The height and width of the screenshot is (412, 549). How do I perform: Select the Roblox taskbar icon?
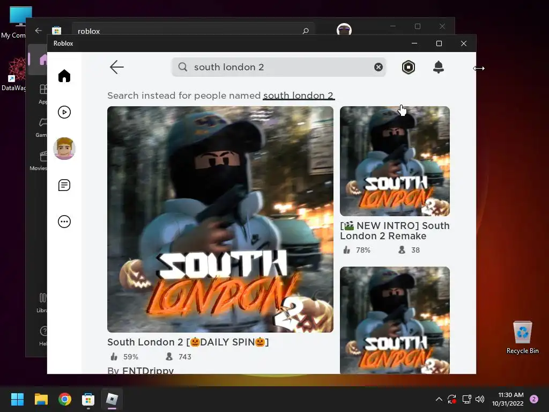[x=112, y=399]
